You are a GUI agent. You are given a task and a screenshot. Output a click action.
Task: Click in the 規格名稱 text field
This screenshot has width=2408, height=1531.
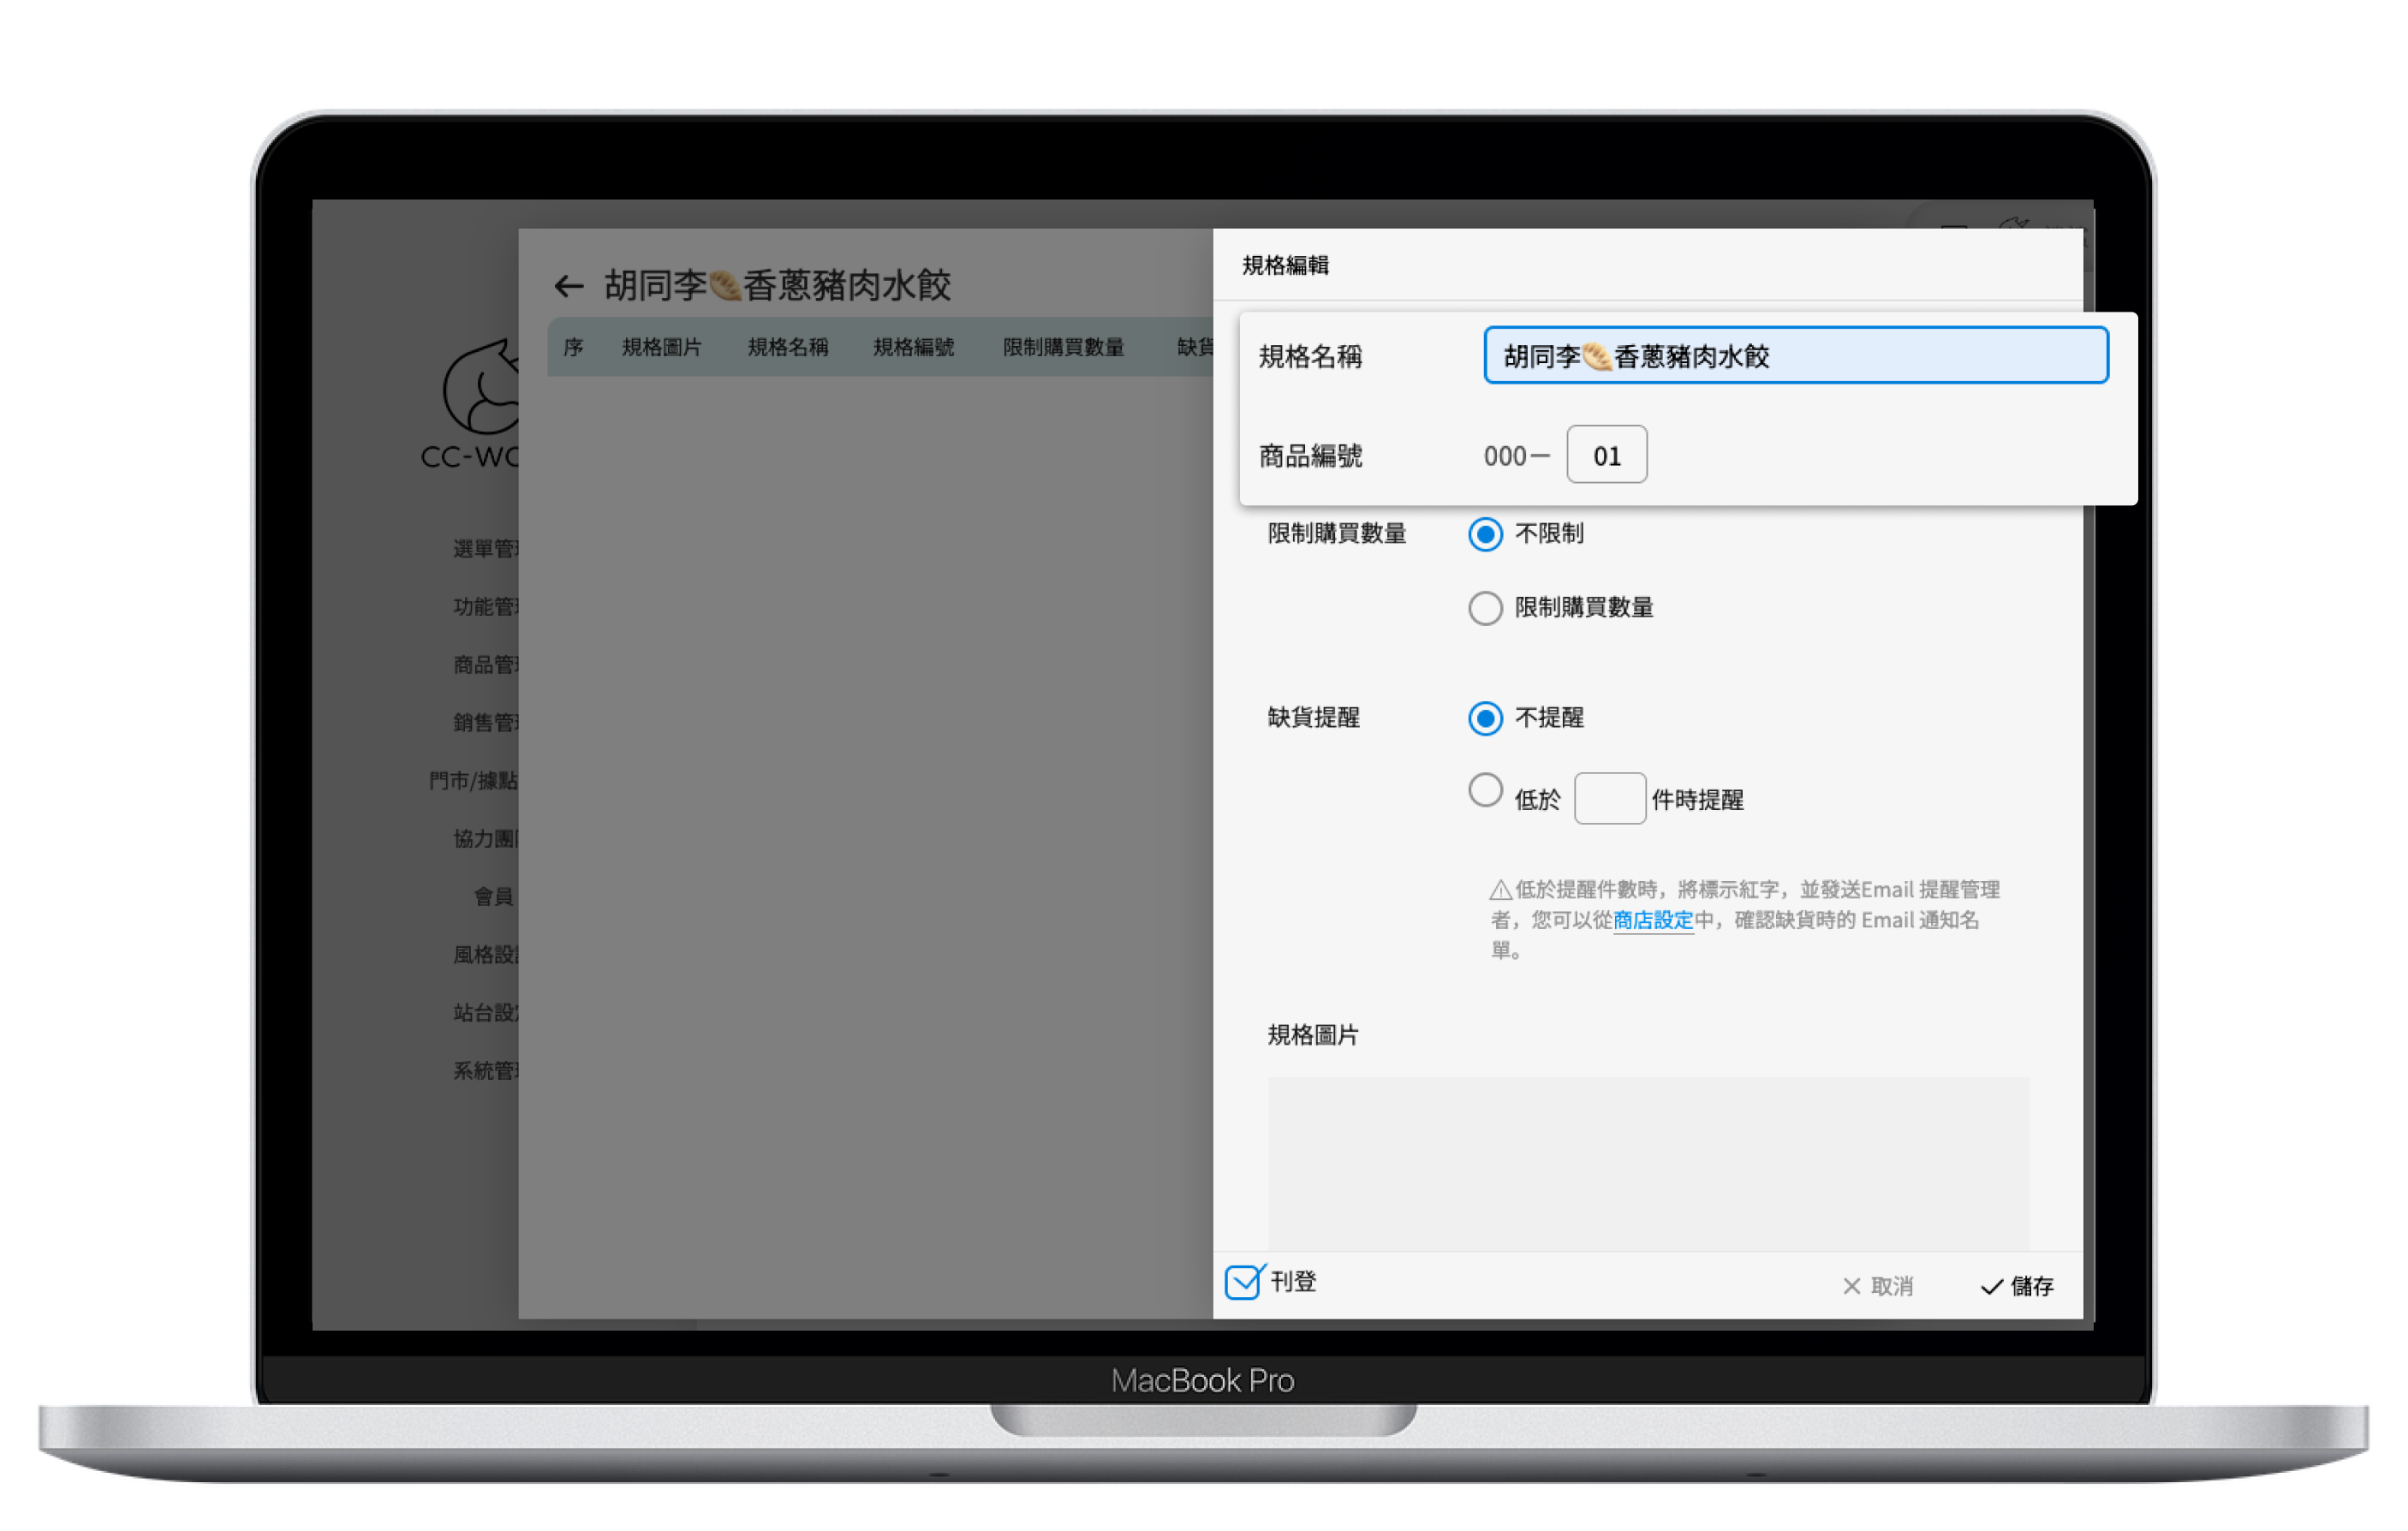(x=1795, y=356)
